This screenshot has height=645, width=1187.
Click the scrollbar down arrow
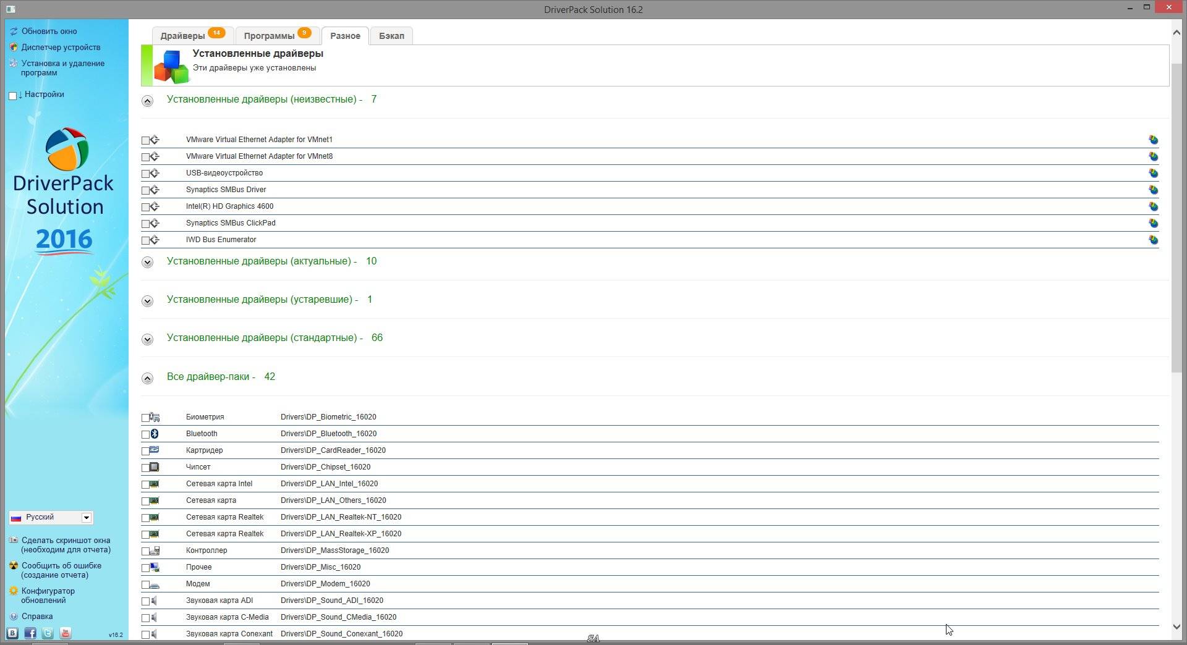click(x=1176, y=626)
